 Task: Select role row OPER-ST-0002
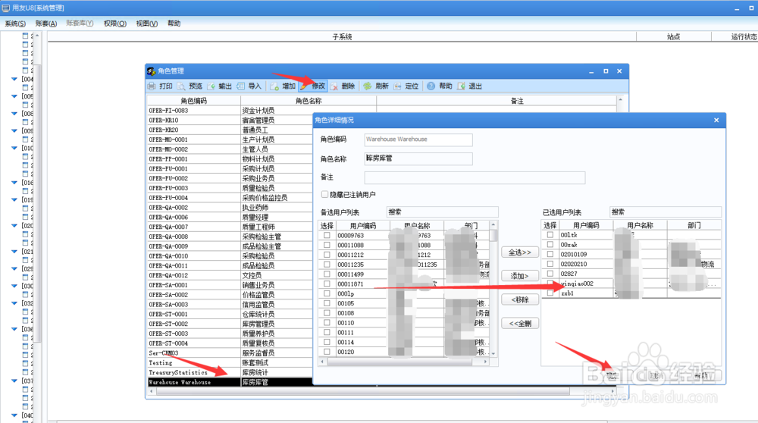[230, 324]
